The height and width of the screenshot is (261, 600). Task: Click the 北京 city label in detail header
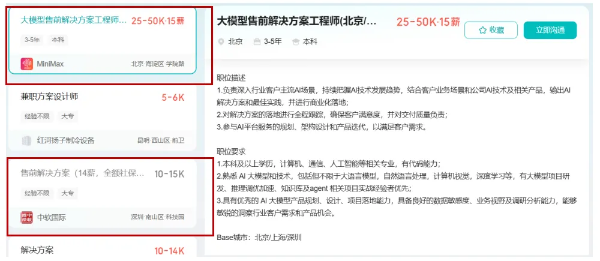tap(235, 42)
